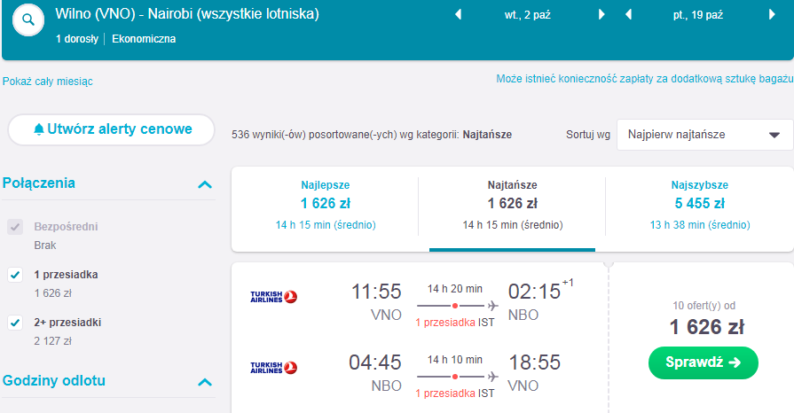
Task: Click the green Sprawdź button
Action: (x=704, y=362)
